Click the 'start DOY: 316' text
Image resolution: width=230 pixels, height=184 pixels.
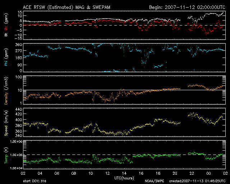(x=34, y=181)
